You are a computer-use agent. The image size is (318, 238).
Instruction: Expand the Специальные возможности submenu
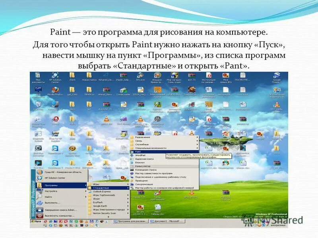(x=164, y=148)
